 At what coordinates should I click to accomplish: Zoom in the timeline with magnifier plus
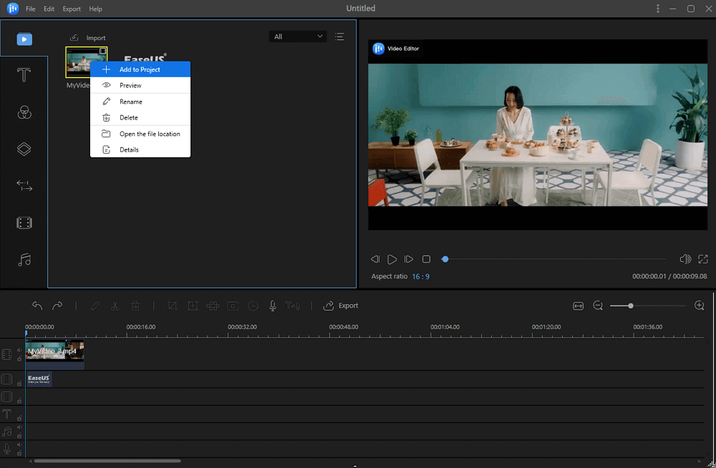pos(700,306)
